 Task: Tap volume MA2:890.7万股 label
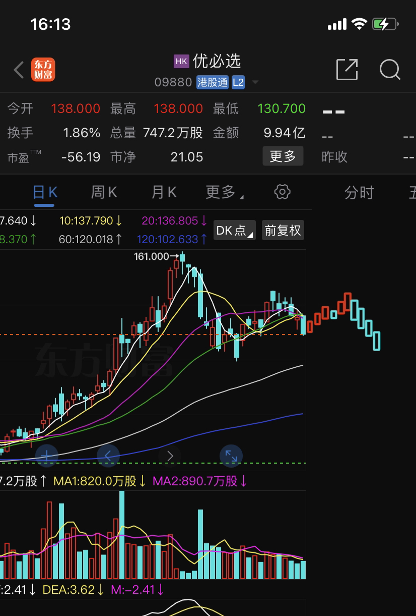click(x=200, y=481)
